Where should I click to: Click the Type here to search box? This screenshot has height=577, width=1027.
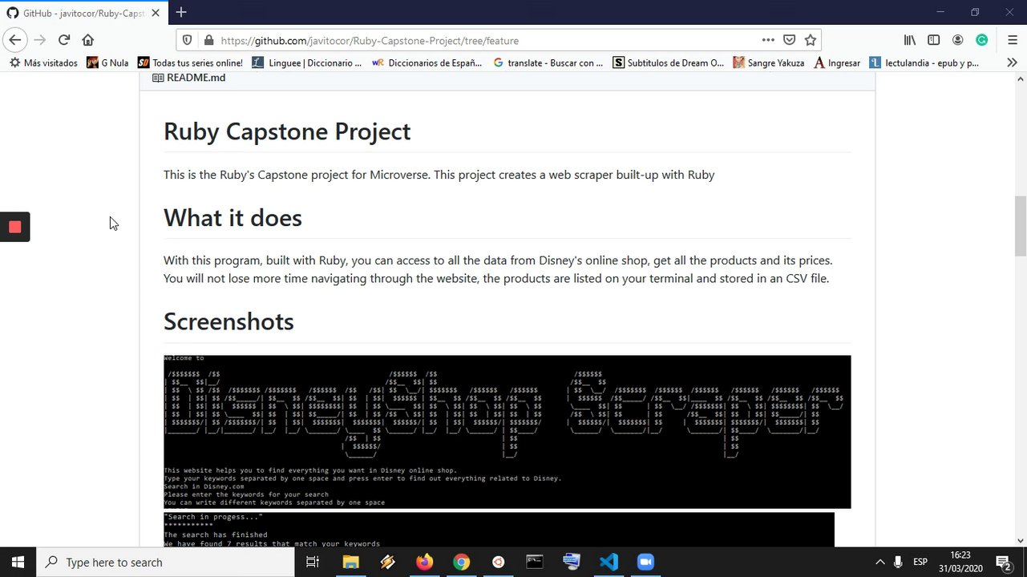[x=166, y=562]
